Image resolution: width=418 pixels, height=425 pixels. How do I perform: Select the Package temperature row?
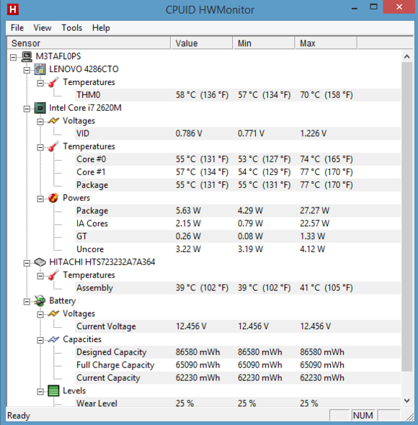point(238,185)
